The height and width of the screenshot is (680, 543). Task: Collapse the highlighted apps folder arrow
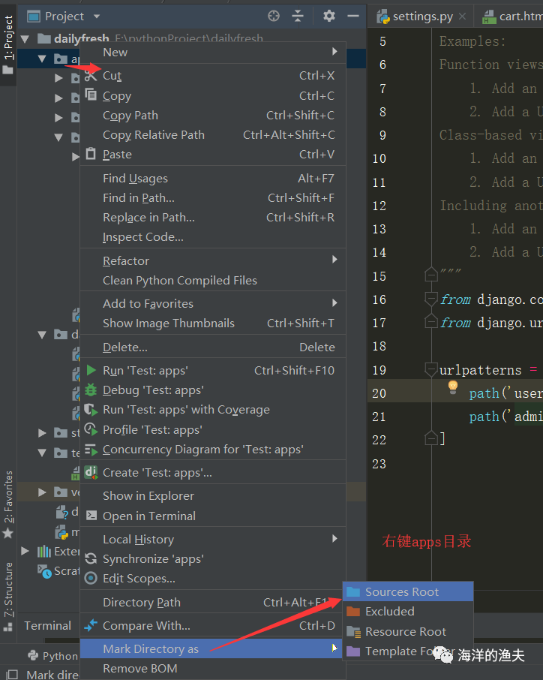[x=42, y=59]
